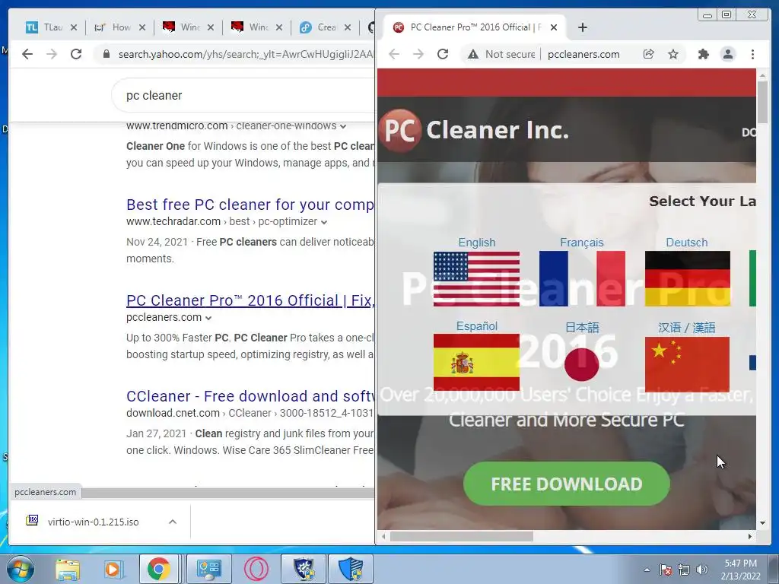
Task: Click the scroll-right arrow on pccleaners.com page
Action: [750, 536]
